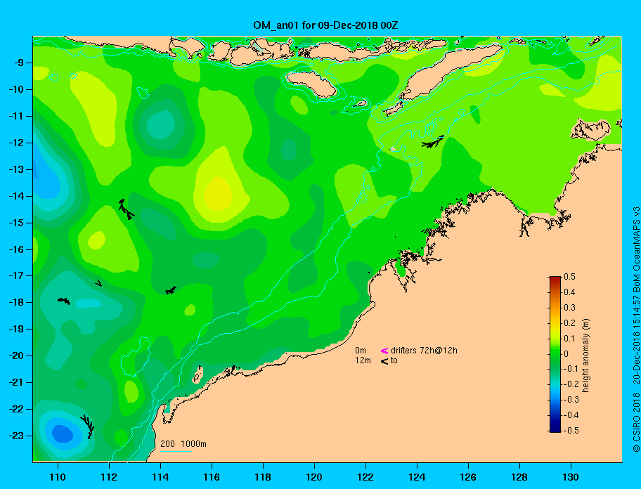Click colorbar tick label '-0.5' at bottom
The image size is (641, 489).
tap(571, 431)
